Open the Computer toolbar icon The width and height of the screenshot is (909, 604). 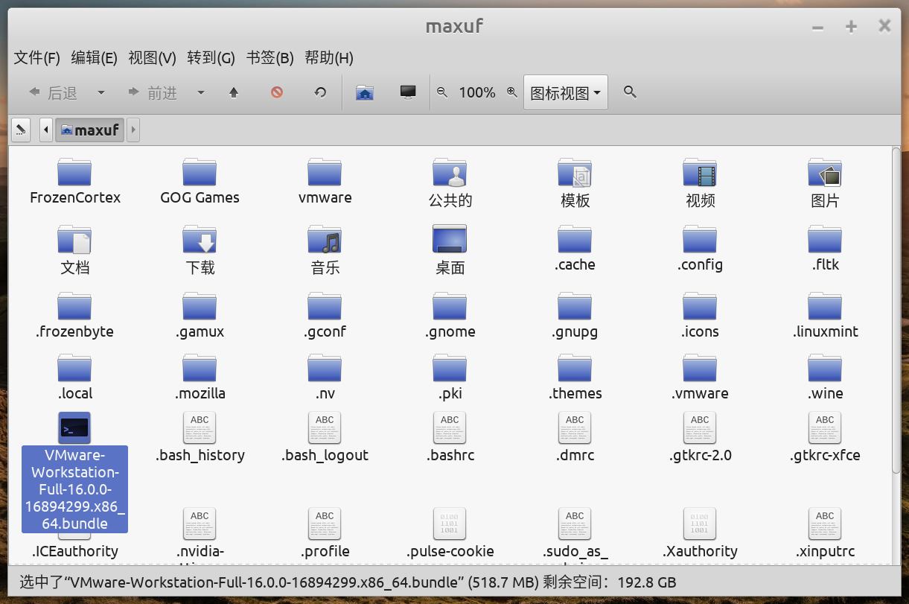pyautogui.click(x=408, y=92)
